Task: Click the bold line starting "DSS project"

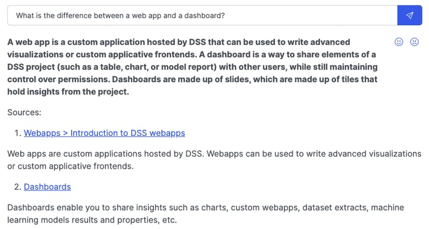Action: [192, 67]
